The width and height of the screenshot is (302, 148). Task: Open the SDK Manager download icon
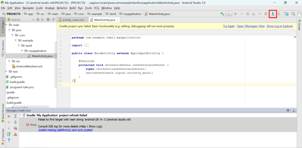pos(273,14)
